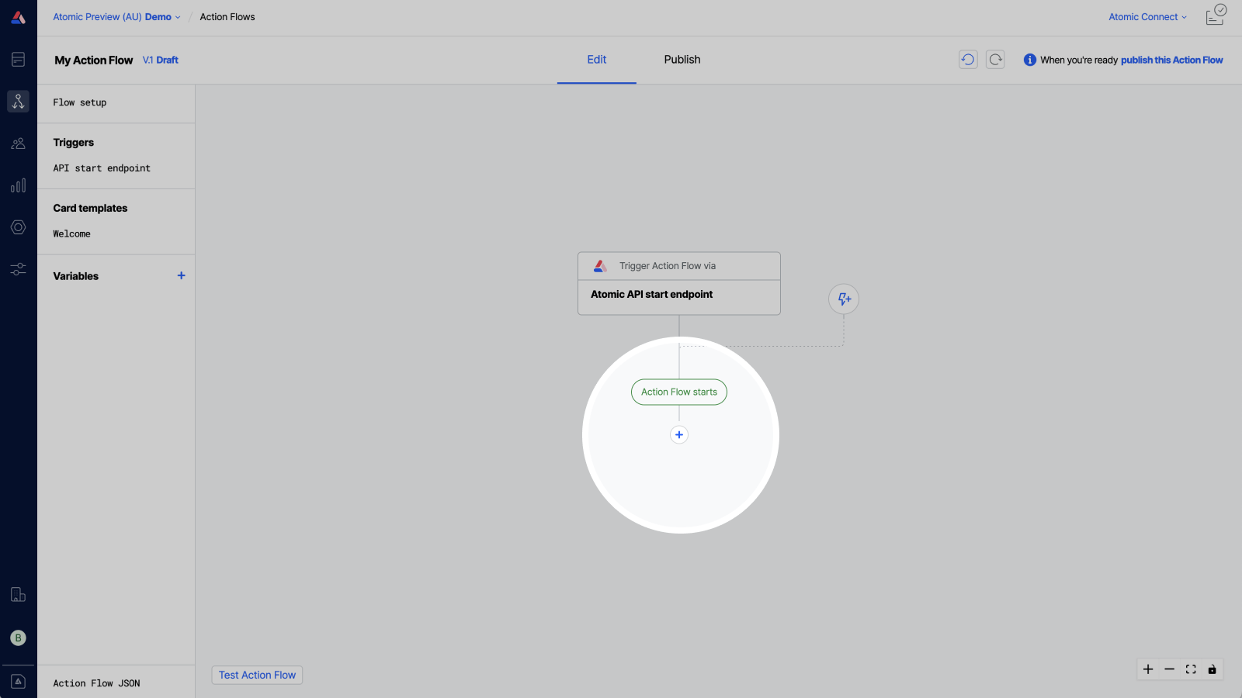Click the My Action Flow title

pyautogui.click(x=94, y=60)
